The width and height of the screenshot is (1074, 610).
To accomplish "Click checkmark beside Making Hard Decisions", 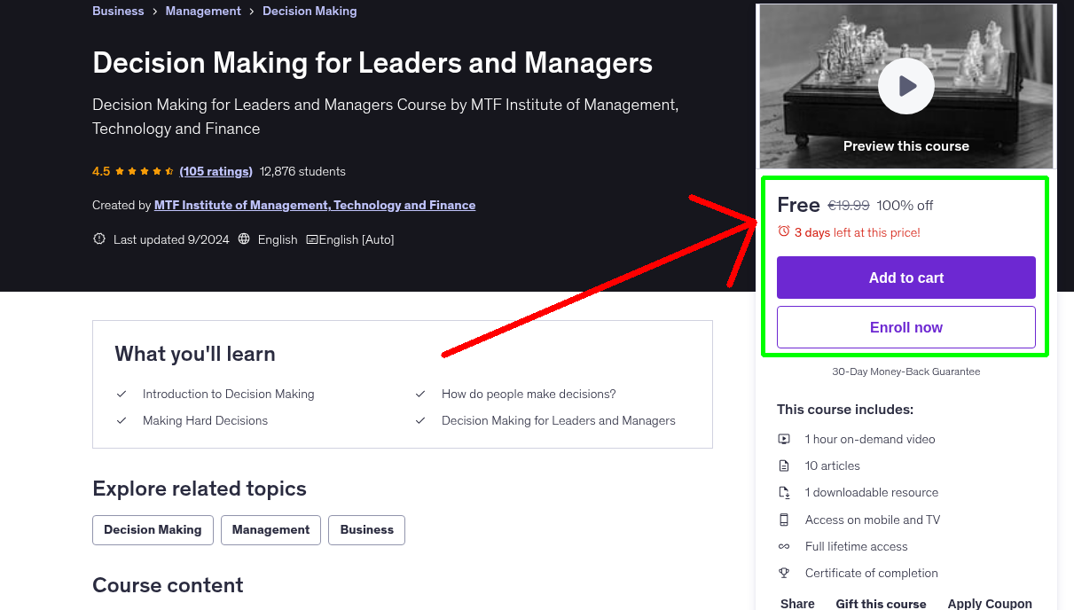I will [x=122, y=420].
